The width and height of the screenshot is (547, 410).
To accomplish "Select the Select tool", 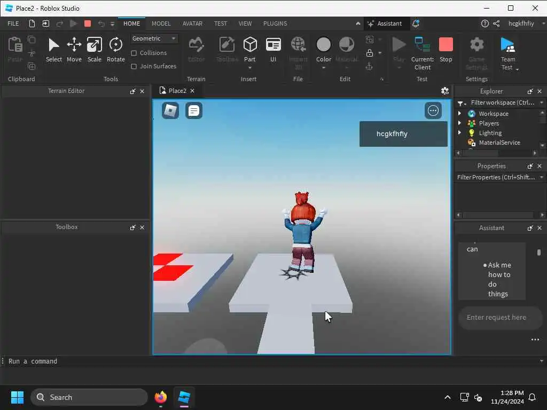I will (x=54, y=50).
